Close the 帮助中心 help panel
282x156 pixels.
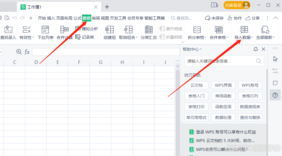click(263, 49)
